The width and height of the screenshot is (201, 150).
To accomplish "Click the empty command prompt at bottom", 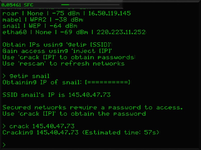I will click(x=4, y=145).
